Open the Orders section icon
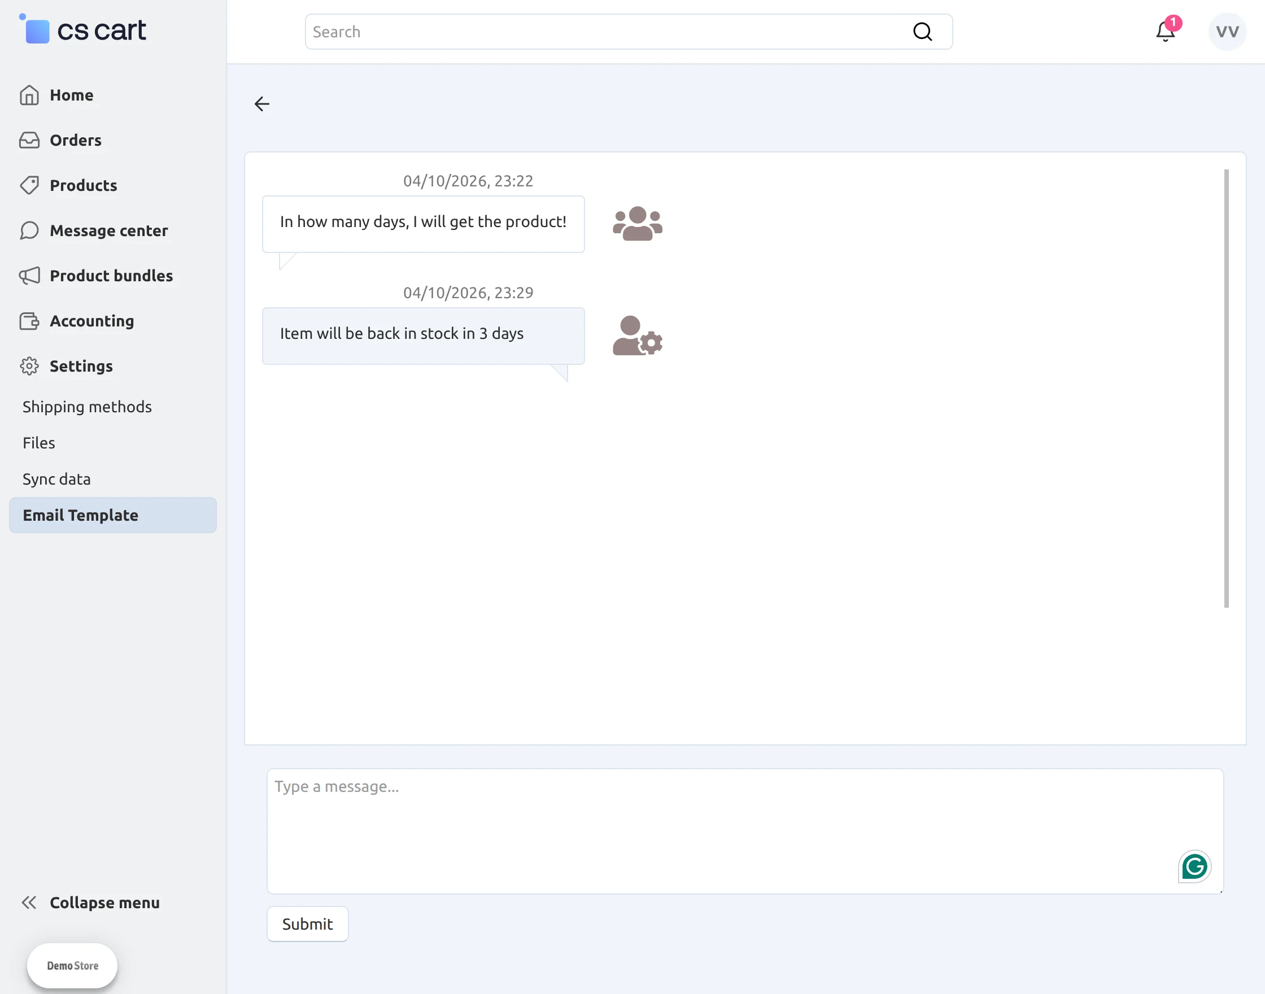The width and height of the screenshot is (1265, 994). point(30,139)
